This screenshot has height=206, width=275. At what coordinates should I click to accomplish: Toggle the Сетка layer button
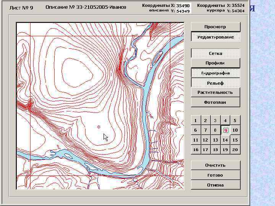[215, 53]
